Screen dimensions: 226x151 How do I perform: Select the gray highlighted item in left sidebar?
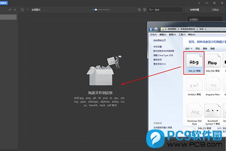[x=8, y=17]
